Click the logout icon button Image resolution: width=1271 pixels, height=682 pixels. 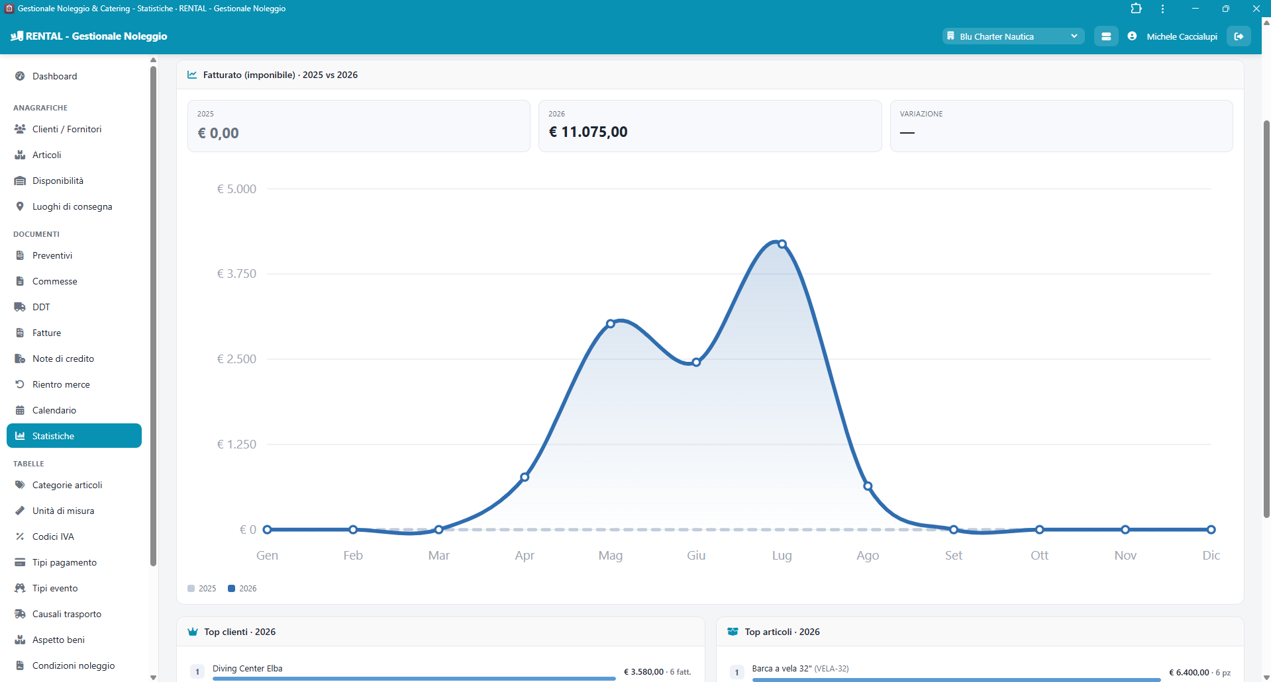pyautogui.click(x=1239, y=36)
